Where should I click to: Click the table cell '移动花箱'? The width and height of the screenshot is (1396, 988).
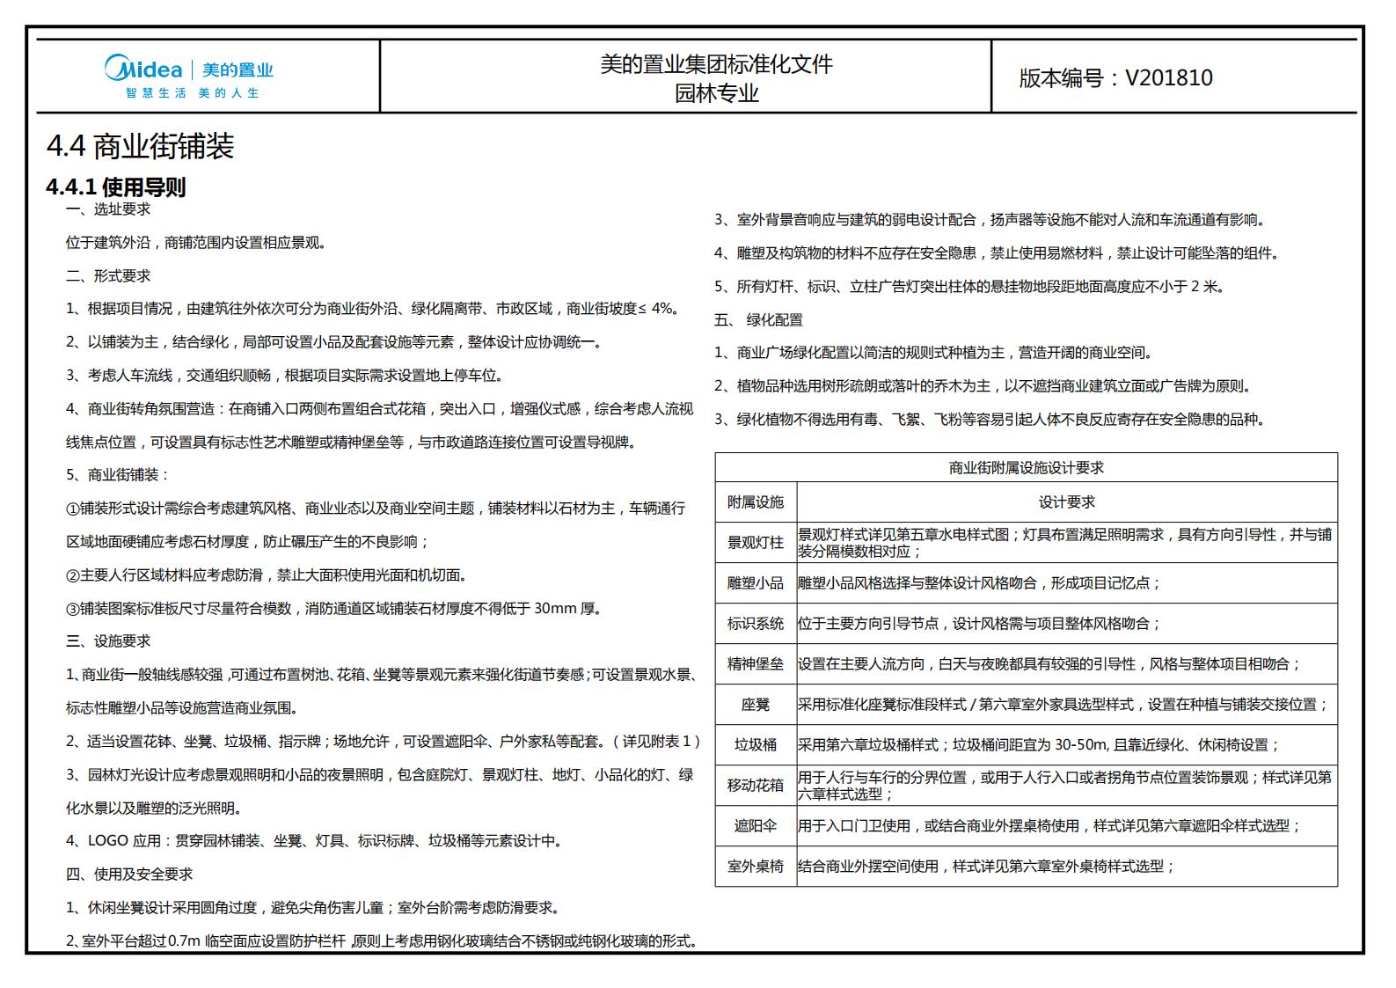tap(756, 786)
